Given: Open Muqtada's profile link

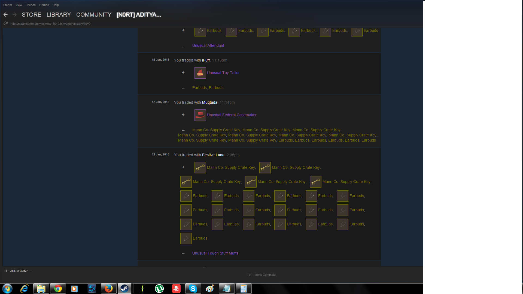Looking at the screenshot, I should 209,102.
